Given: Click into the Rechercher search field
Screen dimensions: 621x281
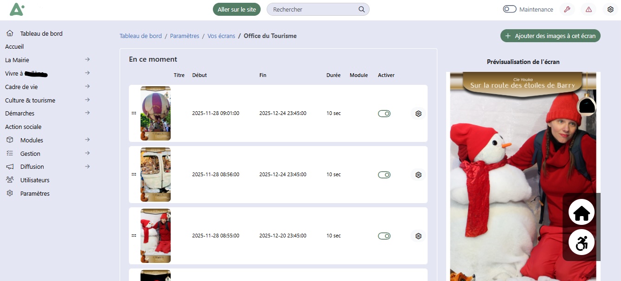Looking at the screenshot, I should (x=313, y=9).
